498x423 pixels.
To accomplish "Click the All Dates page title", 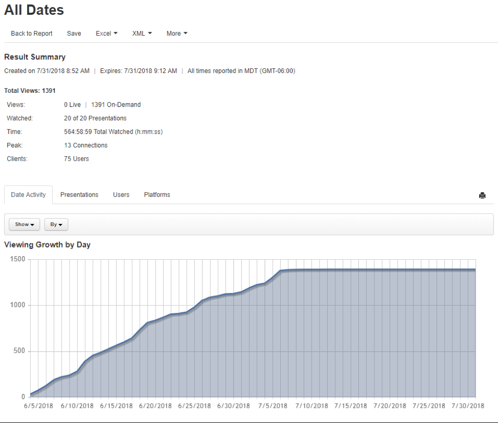I will (x=34, y=10).
